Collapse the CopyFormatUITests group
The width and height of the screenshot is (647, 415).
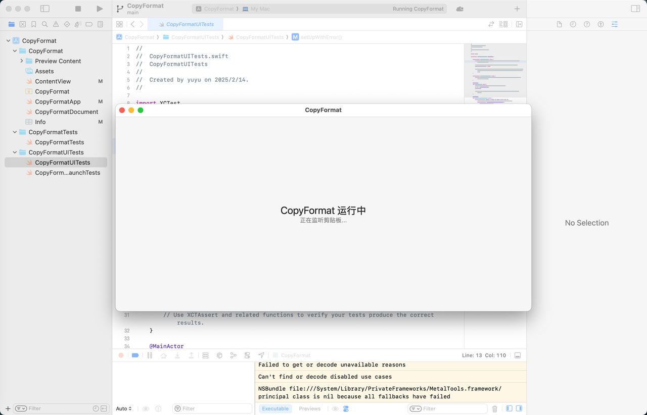point(15,152)
